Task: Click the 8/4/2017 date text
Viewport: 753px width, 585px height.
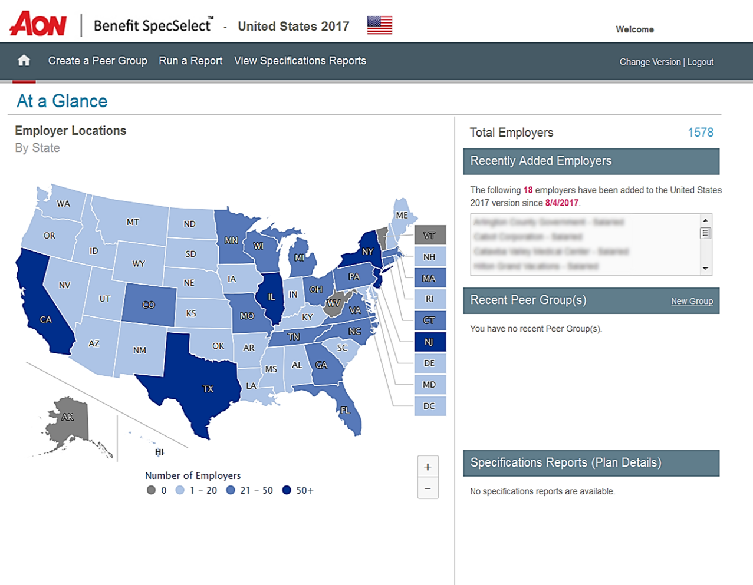Action: coord(561,203)
